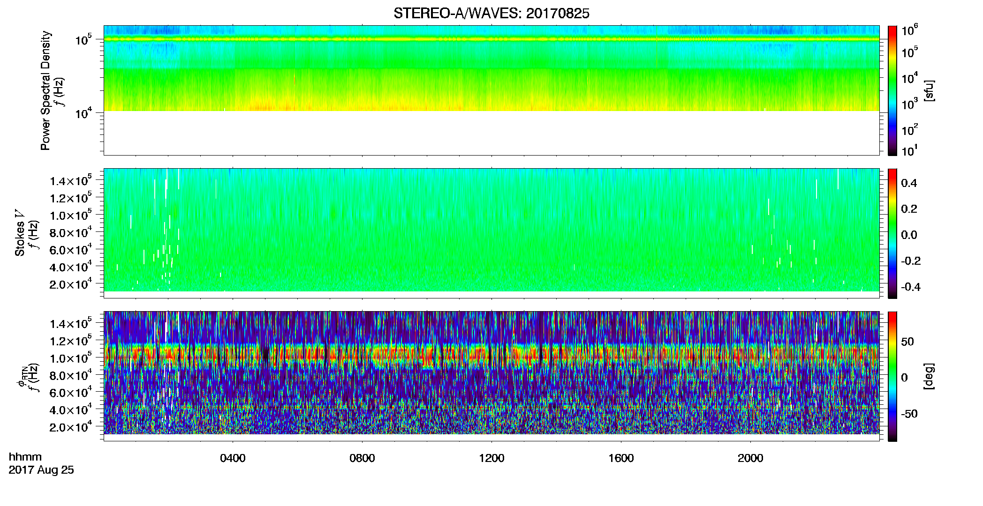Select the 1200 time axis label
Screen dimensions: 983x506
[x=491, y=458]
